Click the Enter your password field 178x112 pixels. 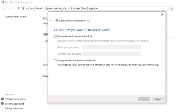pos(112,47)
